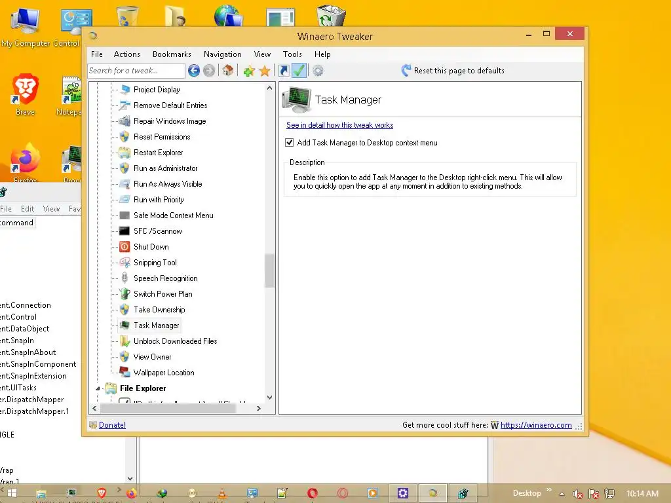Select ent.DataObject in background window list
This screenshot has width=671, height=503.
point(24,329)
